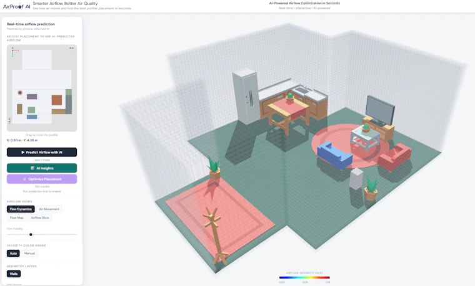This screenshot has height=286, width=475.
Task: Select the purifier marker on the floor plan
Action: pos(20,93)
